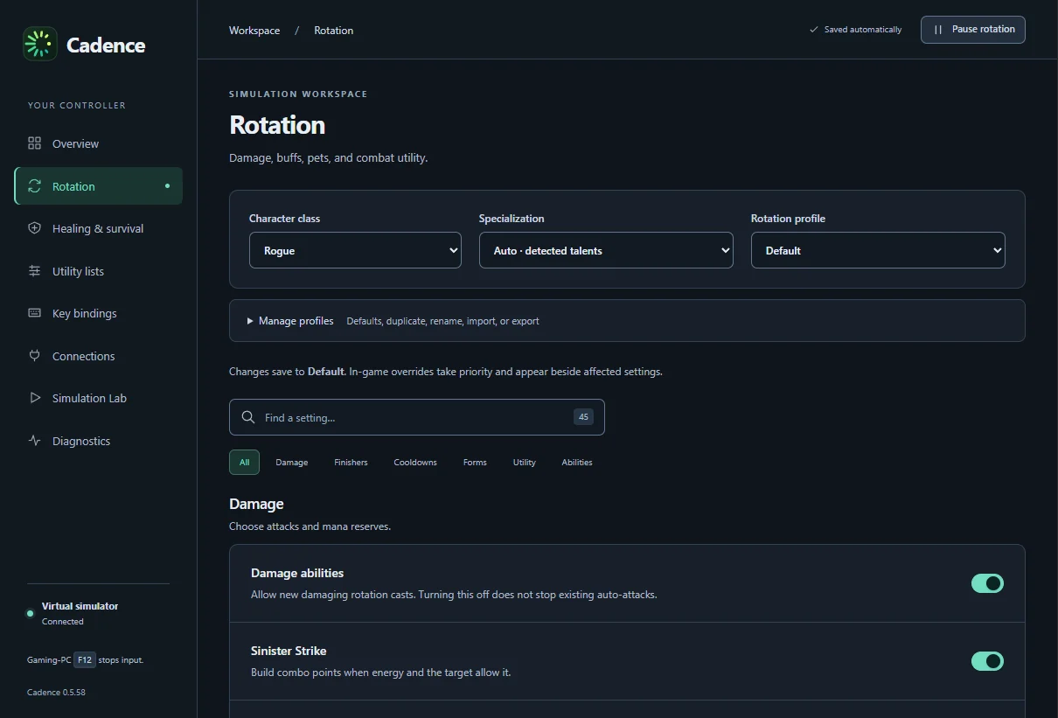Click the checkmark beside Saved automatically
Screen dimensions: 1058x718
click(814, 30)
